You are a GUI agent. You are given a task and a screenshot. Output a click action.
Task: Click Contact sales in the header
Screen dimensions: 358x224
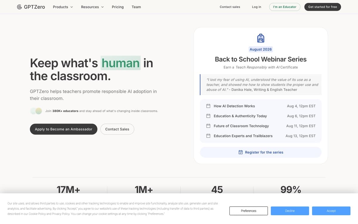point(230,7)
